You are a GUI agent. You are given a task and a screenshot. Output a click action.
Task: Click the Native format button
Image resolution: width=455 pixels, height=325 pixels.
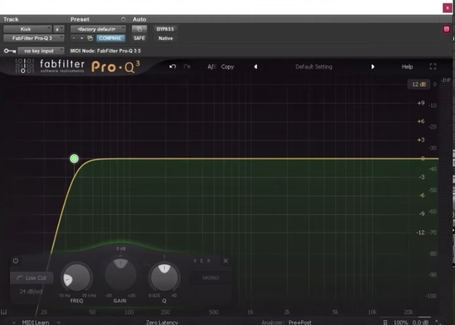[x=166, y=39]
